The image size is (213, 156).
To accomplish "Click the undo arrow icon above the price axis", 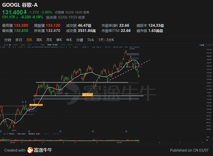I will [207, 45].
